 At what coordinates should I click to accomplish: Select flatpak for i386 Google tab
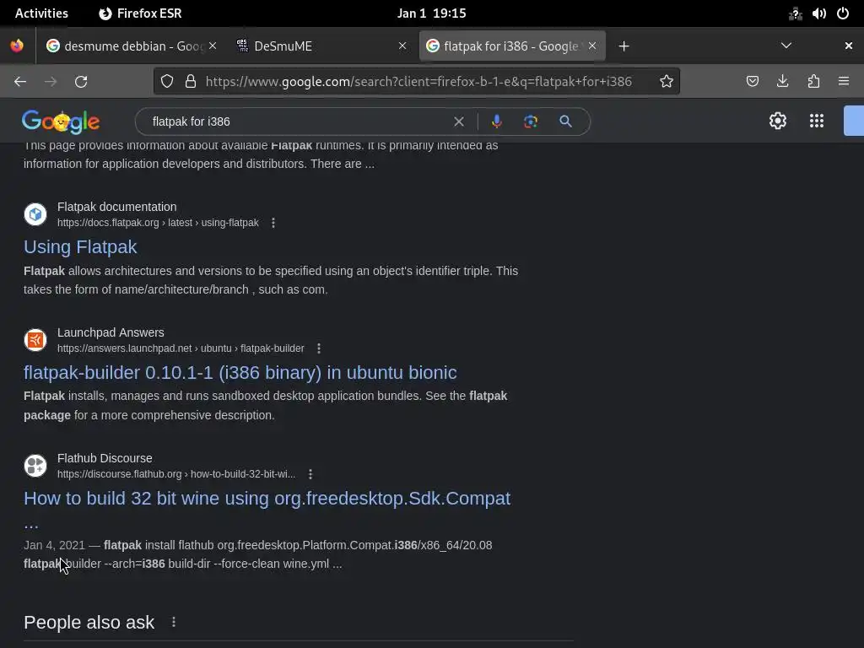point(512,46)
